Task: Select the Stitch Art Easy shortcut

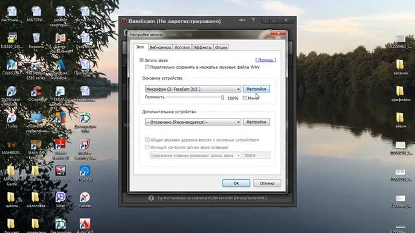Action: point(36,150)
